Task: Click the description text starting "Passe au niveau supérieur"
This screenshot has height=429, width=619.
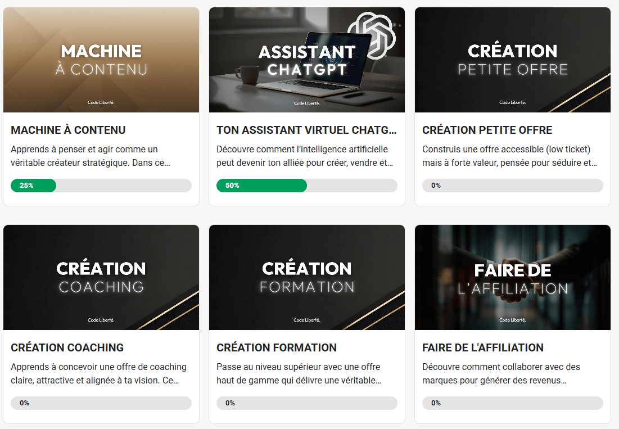Action: (299, 374)
